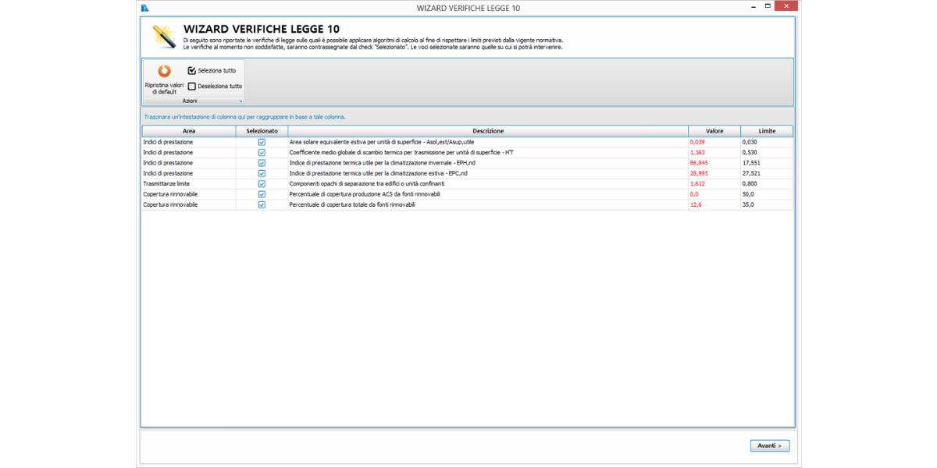937x468 pixels.
Task: Click the red value 0,0
Action: point(694,194)
